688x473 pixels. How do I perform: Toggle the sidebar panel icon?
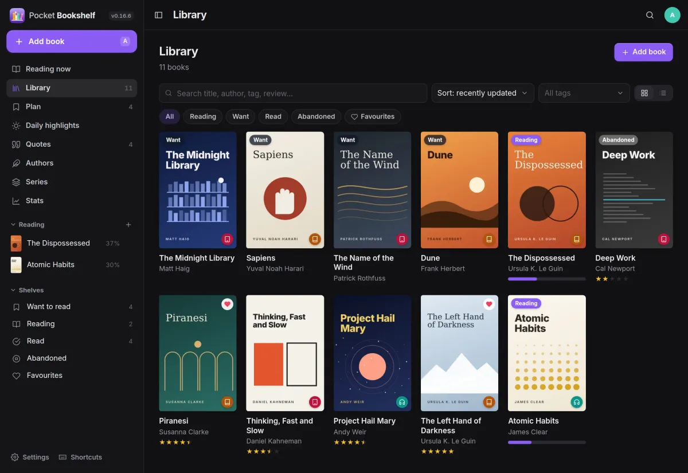point(159,15)
